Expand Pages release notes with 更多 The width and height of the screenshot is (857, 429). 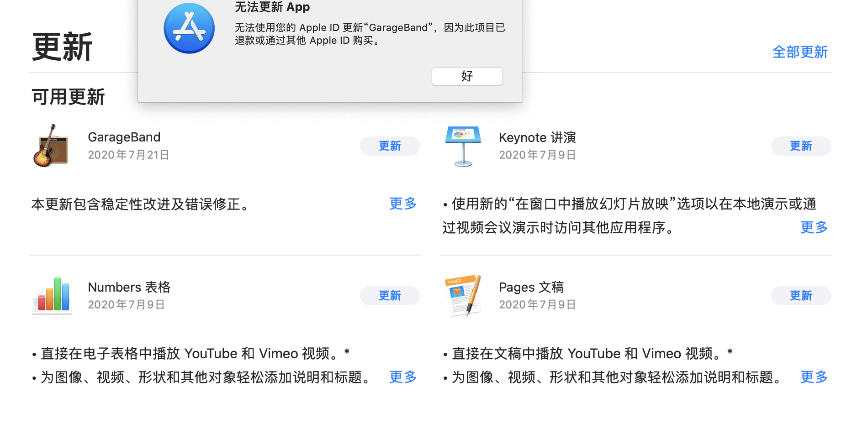[814, 377]
